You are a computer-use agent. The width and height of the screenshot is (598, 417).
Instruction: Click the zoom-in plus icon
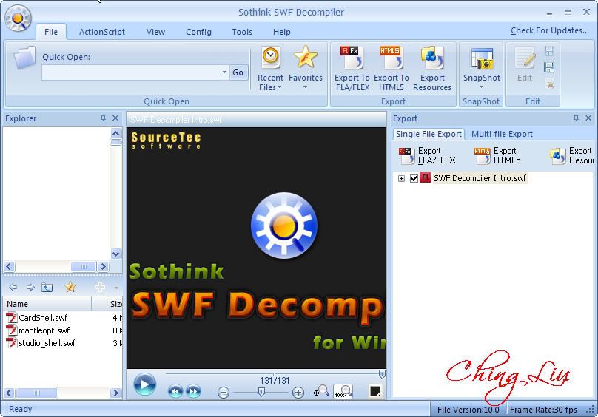[298, 393]
